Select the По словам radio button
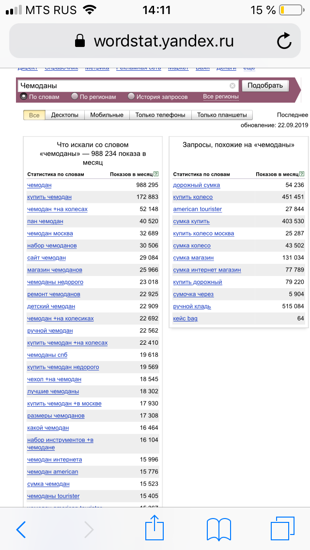 click(24, 96)
